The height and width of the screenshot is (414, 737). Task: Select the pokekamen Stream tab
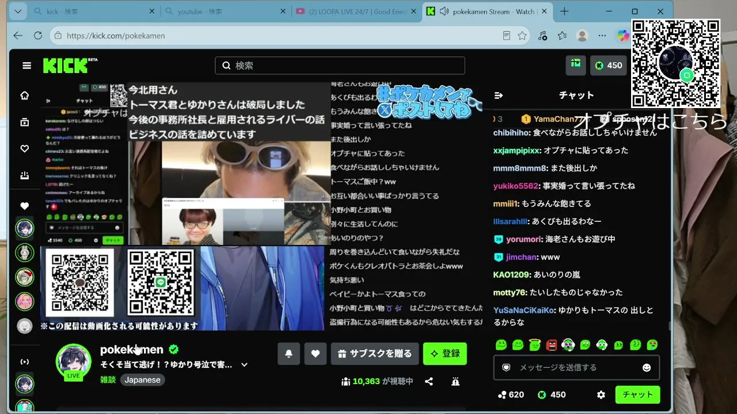488,11
